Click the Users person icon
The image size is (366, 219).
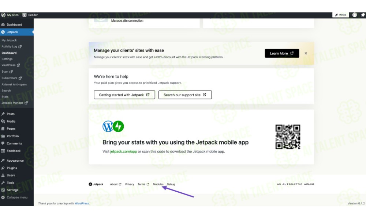click(x=3, y=176)
